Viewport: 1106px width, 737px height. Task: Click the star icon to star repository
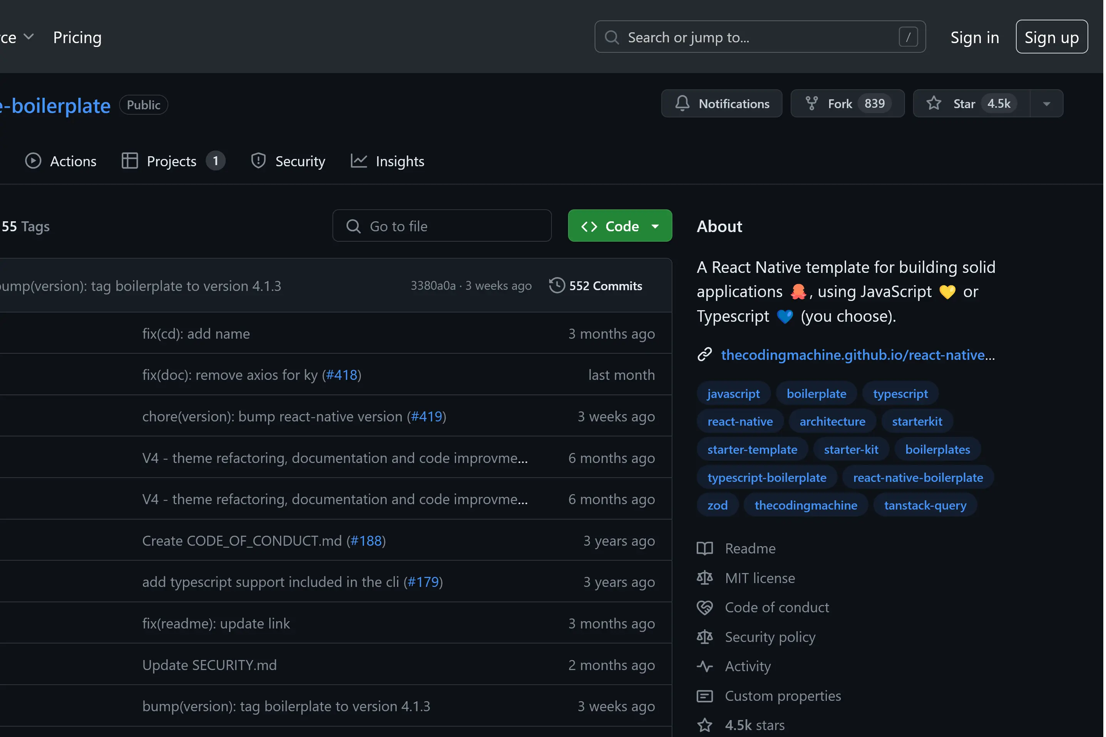click(934, 104)
